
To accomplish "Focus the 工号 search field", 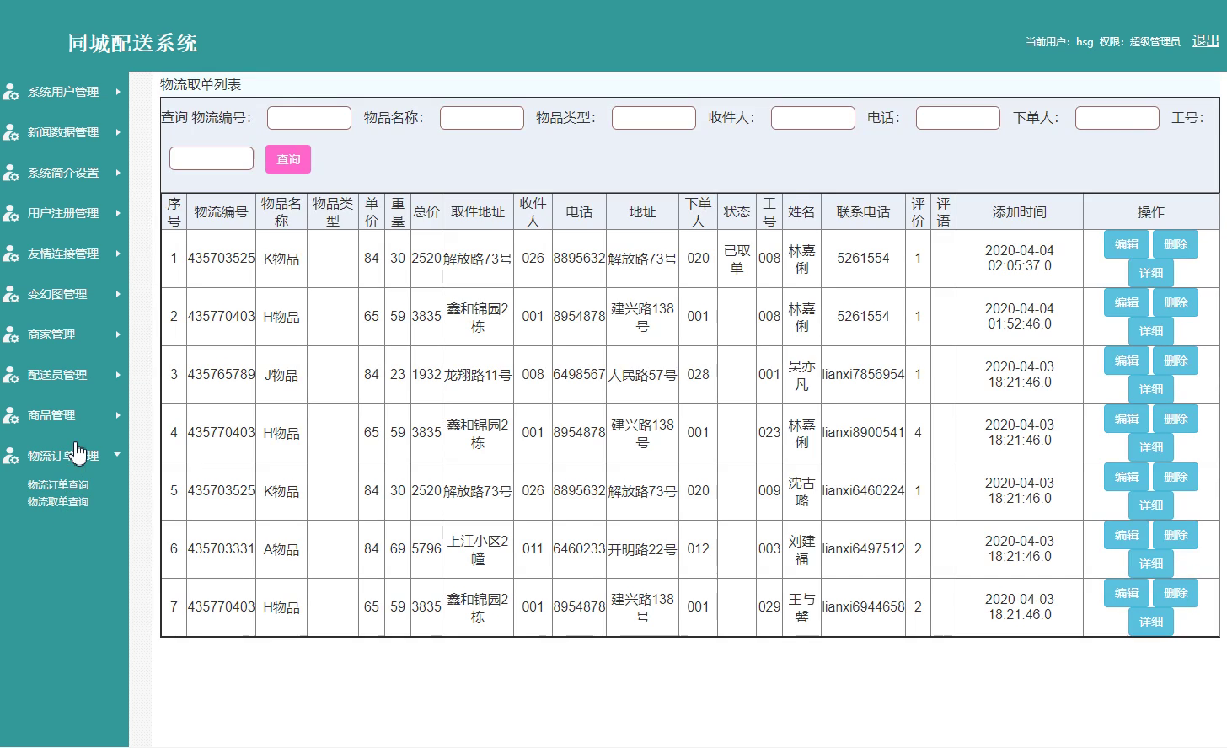I will (212, 158).
